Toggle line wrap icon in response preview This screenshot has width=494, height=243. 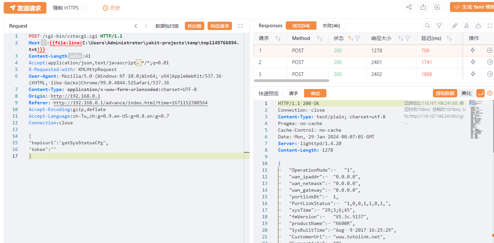481,93
